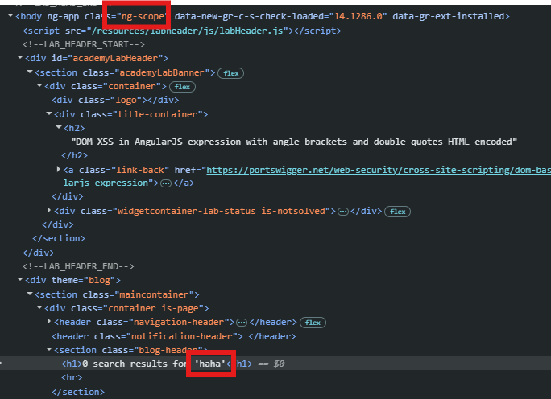
Task: Collapse the div theme blog node
Action: 20,280
